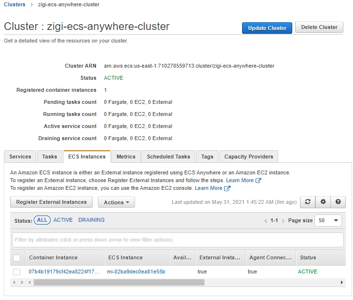
Task: Click Register External Instances button
Action: click(x=51, y=202)
